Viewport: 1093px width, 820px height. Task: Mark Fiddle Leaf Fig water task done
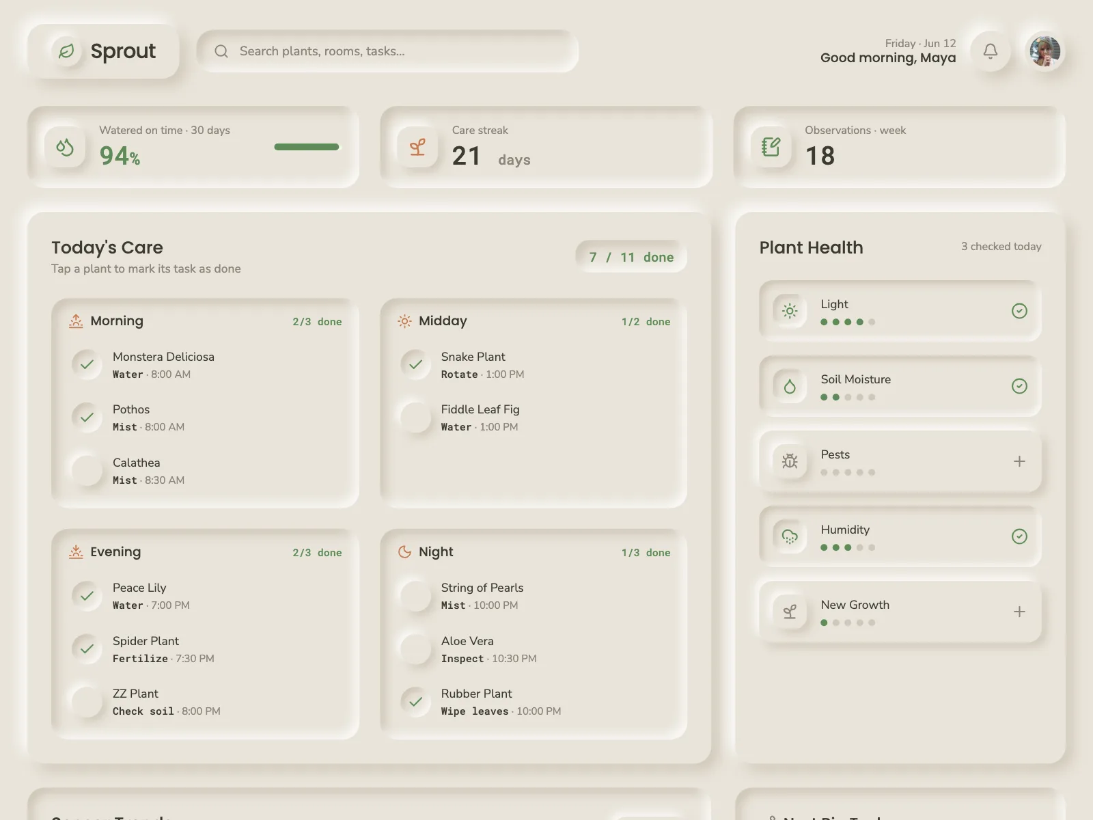(x=415, y=418)
